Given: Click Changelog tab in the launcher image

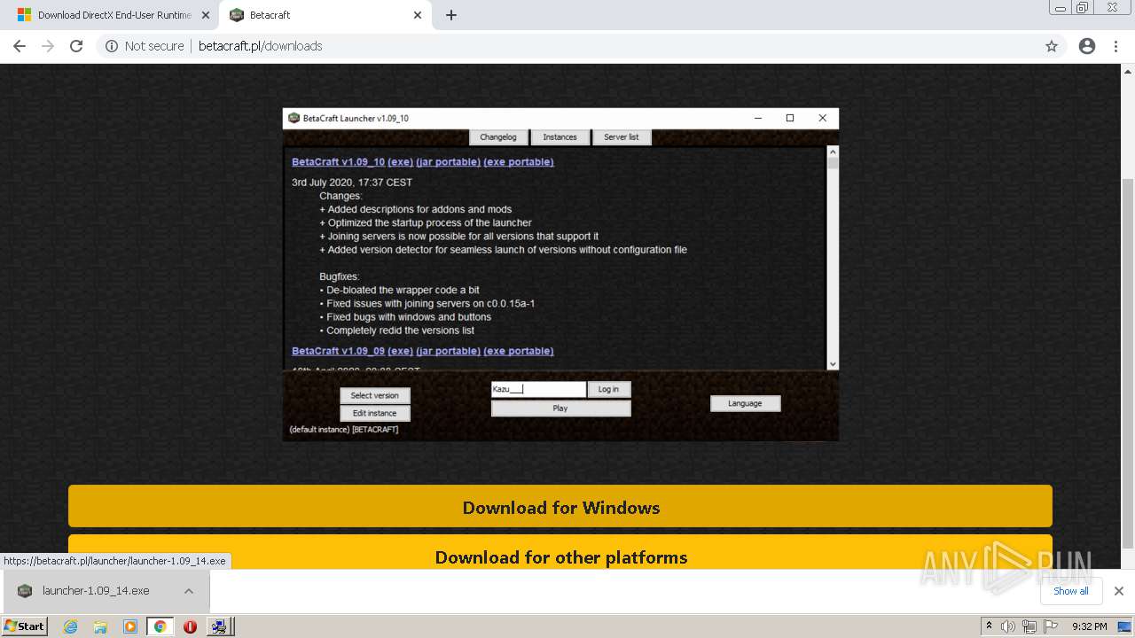Looking at the screenshot, I should pyautogui.click(x=497, y=137).
